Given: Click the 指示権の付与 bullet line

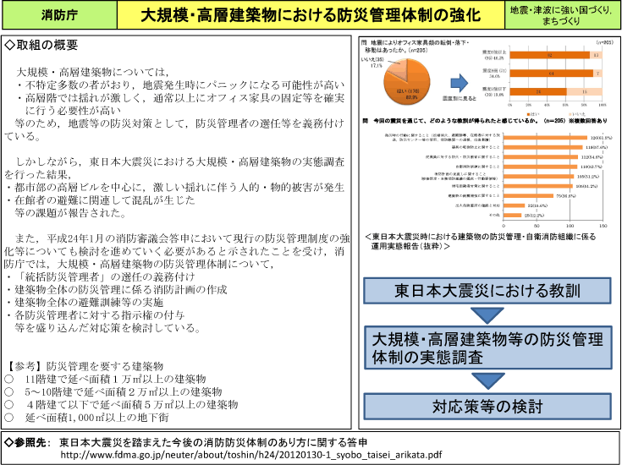Looking at the screenshot, I should (95, 315).
